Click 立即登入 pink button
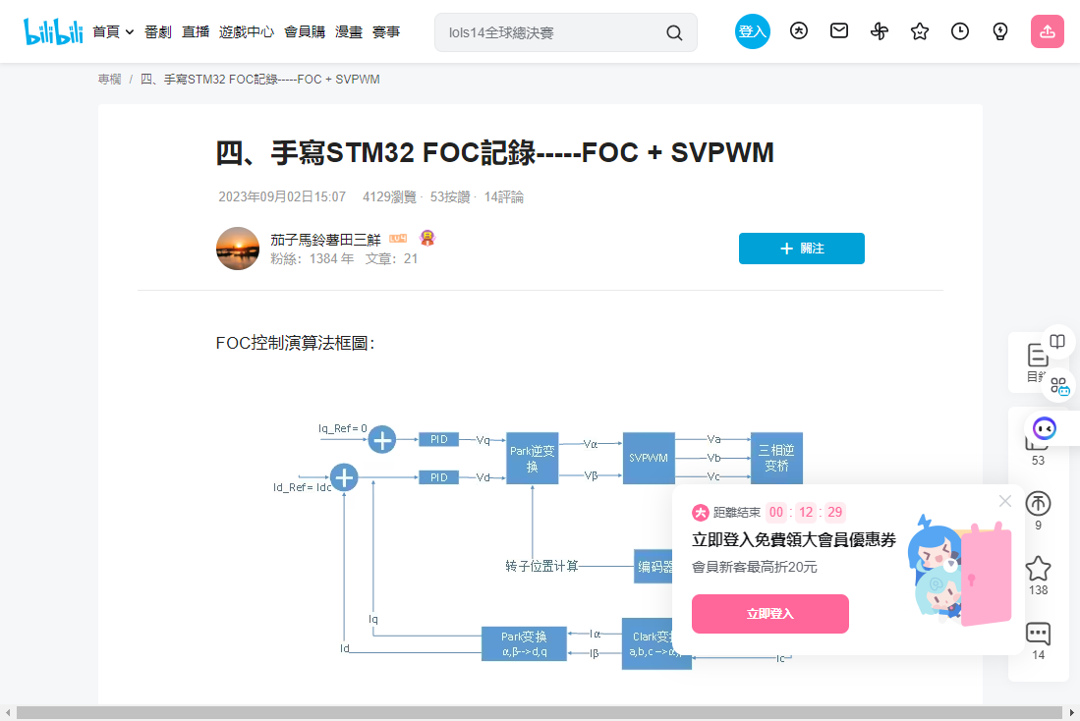Viewport: 1080px width, 721px height. coord(770,614)
